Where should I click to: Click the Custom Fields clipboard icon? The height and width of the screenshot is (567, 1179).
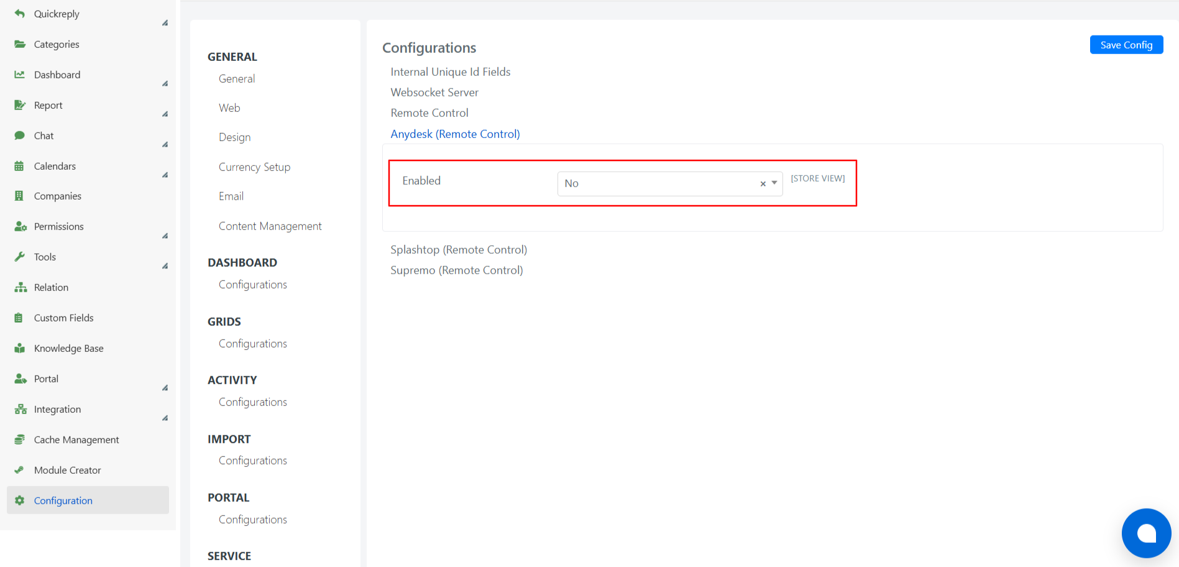click(x=19, y=318)
